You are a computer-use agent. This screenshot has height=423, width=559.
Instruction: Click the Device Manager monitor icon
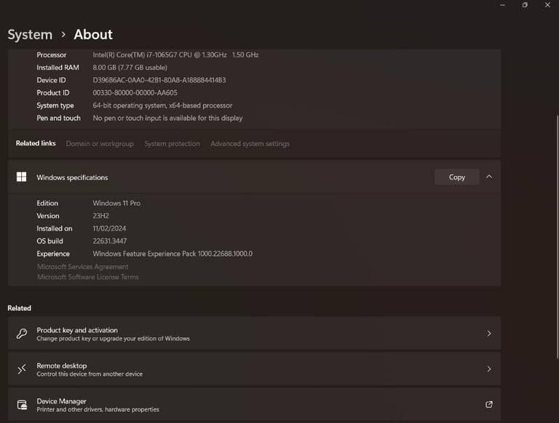click(22, 405)
